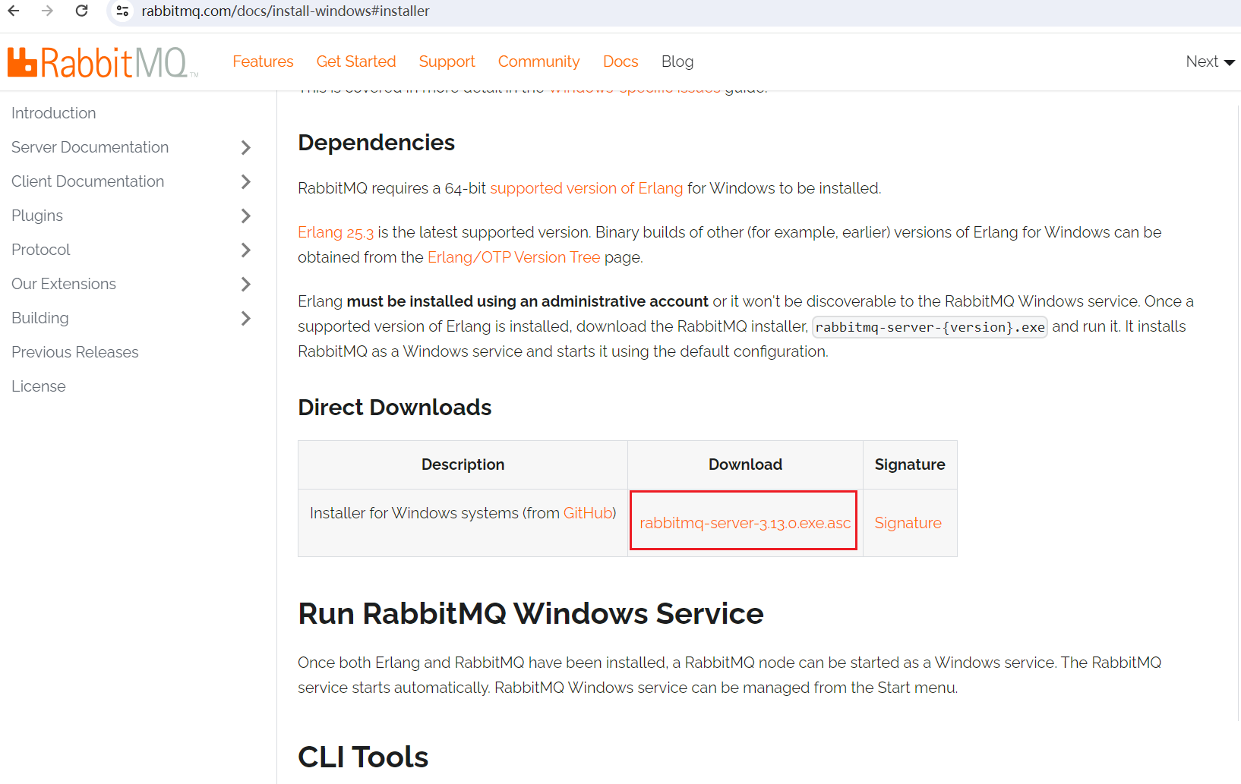This screenshot has width=1241, height=784.
Task: Open site permissions icon in address bar
Action: pyautogui.click(x=122, y=11)
